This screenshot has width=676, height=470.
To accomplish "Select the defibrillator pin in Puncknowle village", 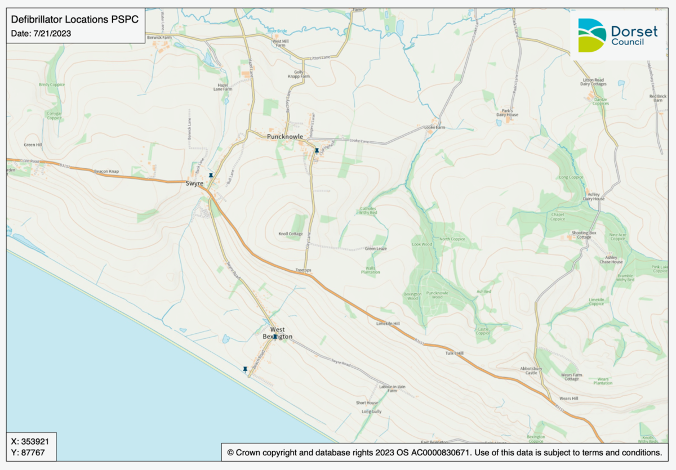I will pyautogui.click(x=317, y=150).
